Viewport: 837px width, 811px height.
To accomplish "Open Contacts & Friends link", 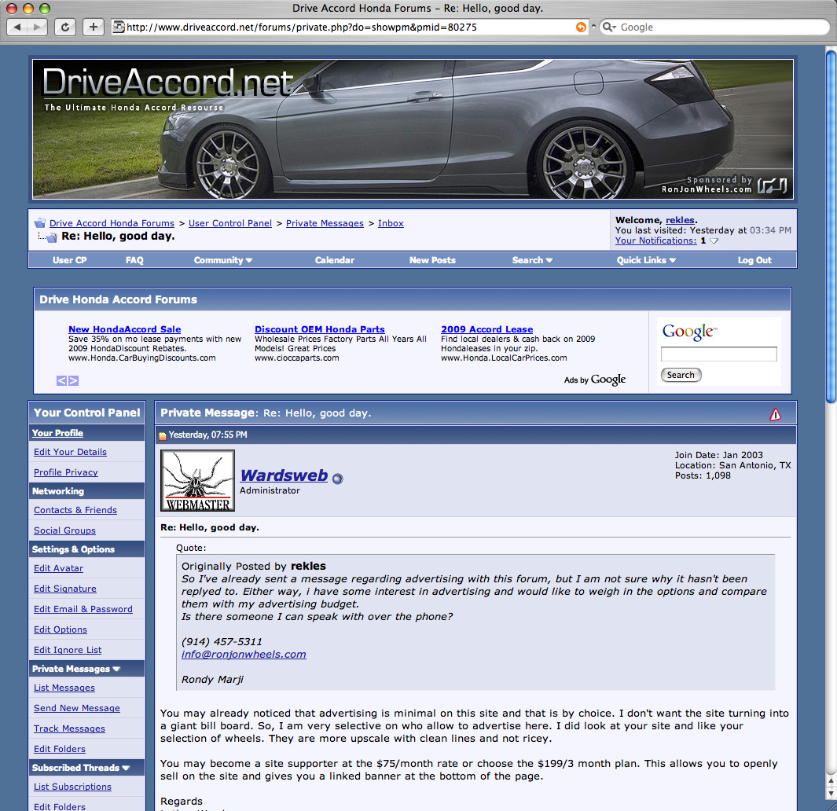I will pos(75,510).
